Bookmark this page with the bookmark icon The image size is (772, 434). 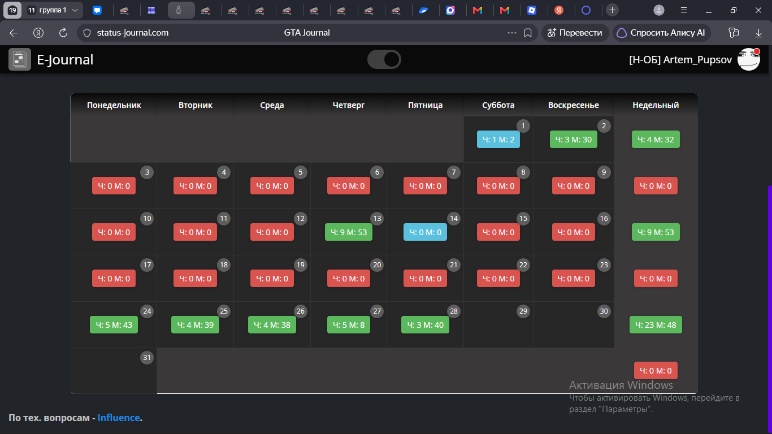coord(528,33)
